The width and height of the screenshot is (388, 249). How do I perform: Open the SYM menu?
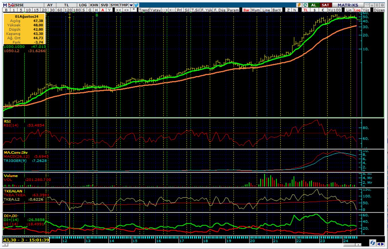[x=114, y=5]
